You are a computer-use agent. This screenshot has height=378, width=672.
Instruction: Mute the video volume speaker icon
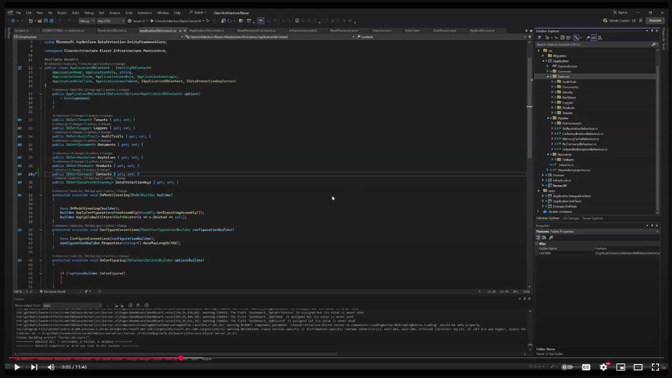pos(51,367)
